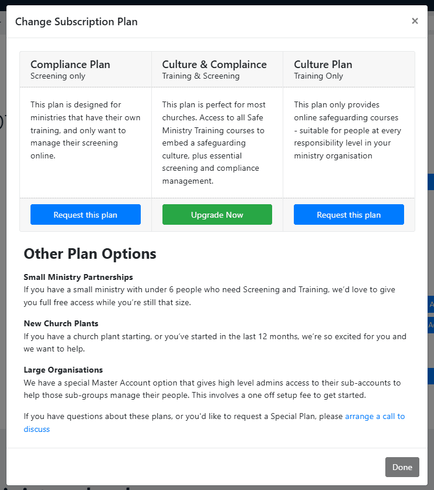Click the Other Plan Options heading
Screen dimensions: 434x490
pos(90,254)
